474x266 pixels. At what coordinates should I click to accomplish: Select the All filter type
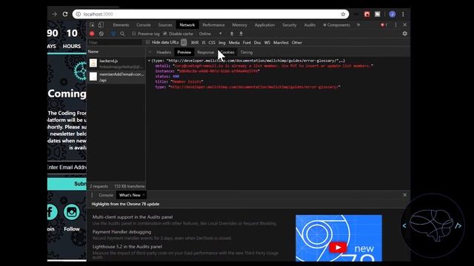tap(184, 43)
